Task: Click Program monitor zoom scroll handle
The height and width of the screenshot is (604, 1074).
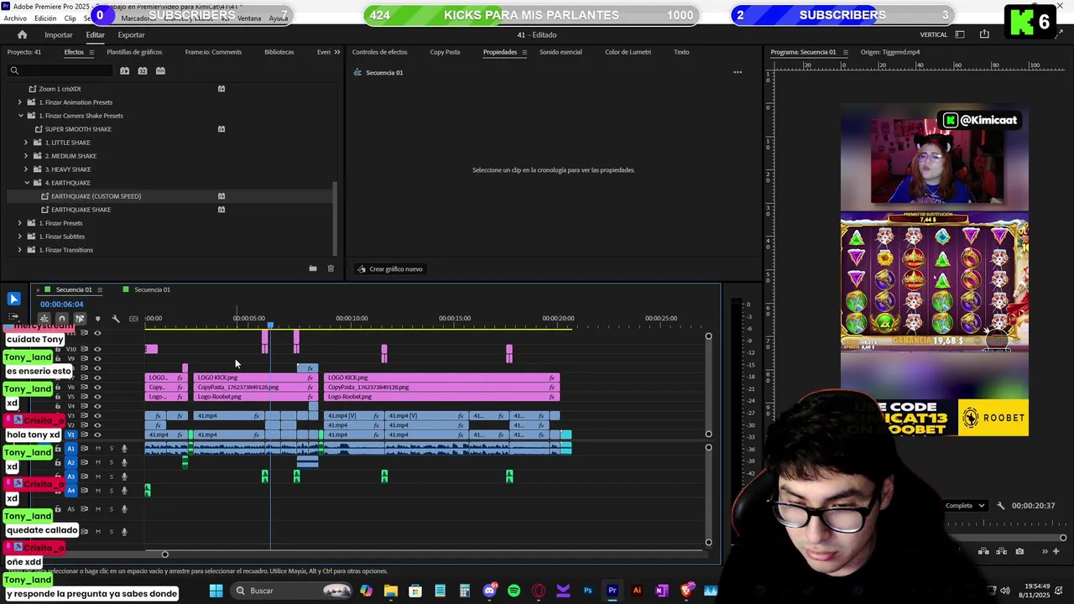Action: [x=1063, y=538]
